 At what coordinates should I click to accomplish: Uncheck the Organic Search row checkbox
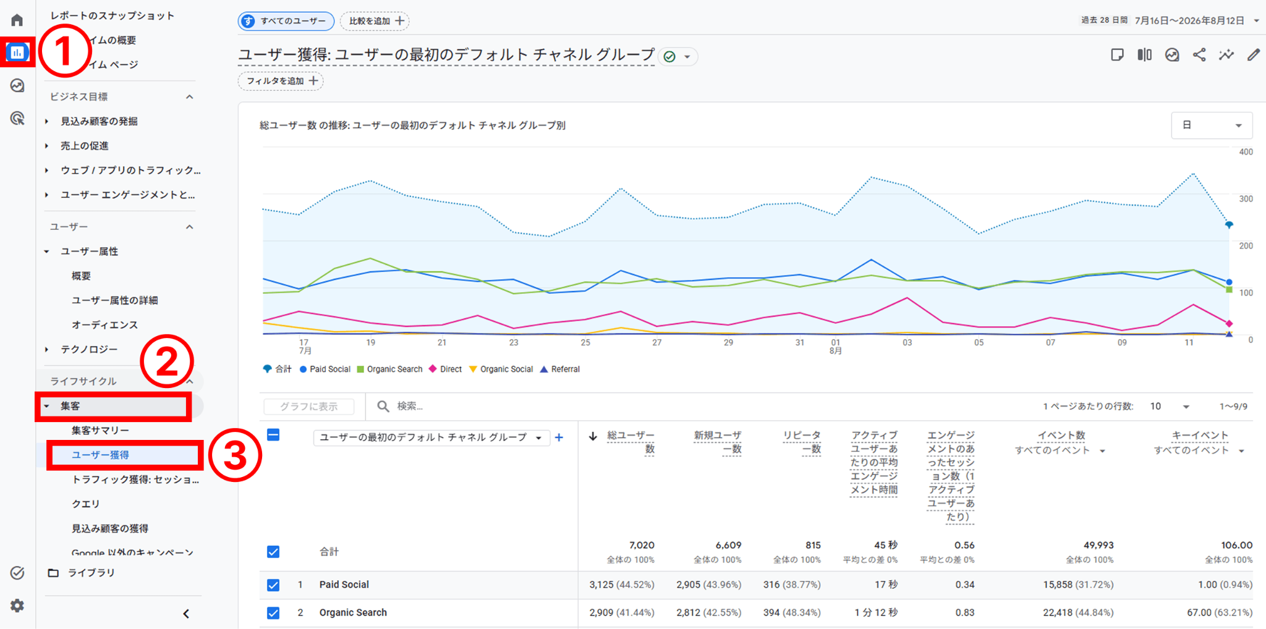click(x=273, y=613)
